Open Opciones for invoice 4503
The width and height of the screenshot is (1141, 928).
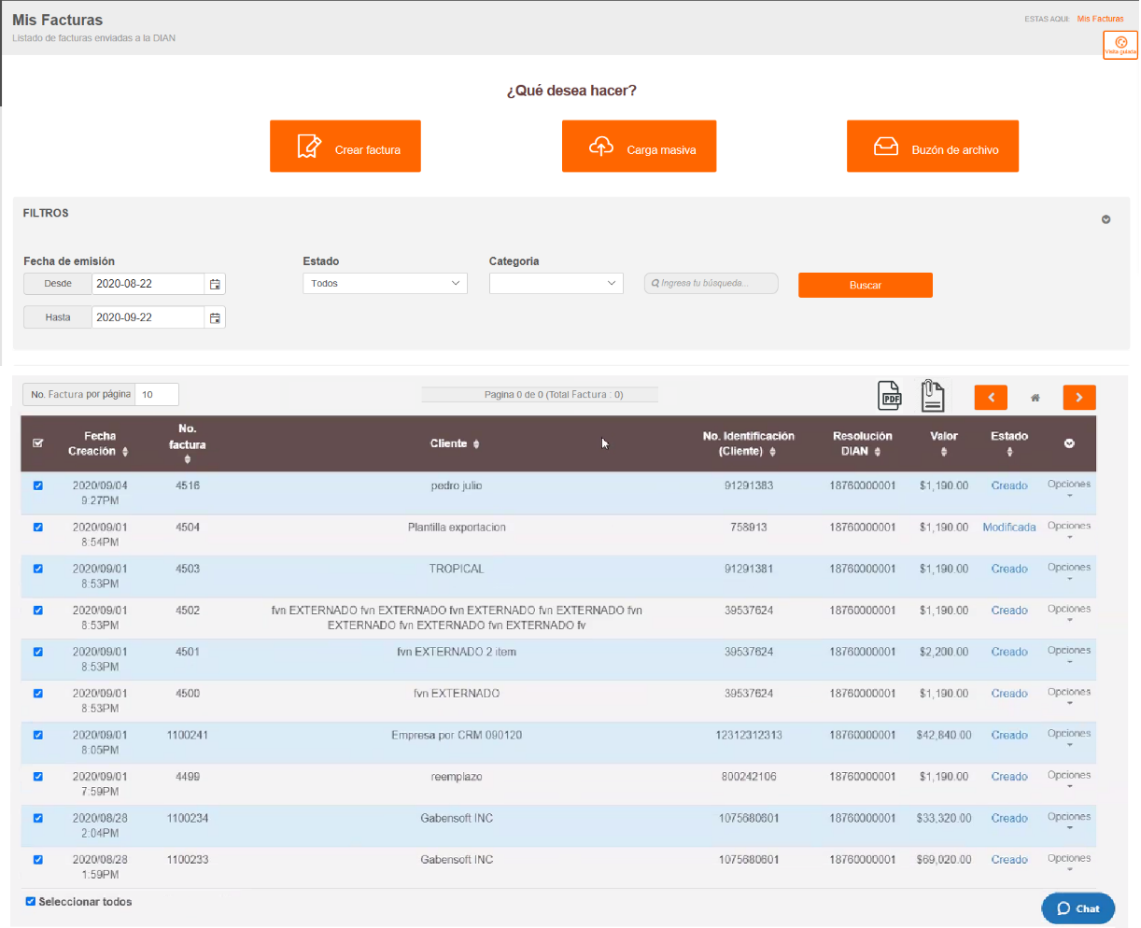tap(1069, 571)
